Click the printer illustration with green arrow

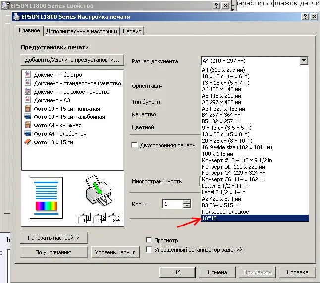click(x=99, y=190)
